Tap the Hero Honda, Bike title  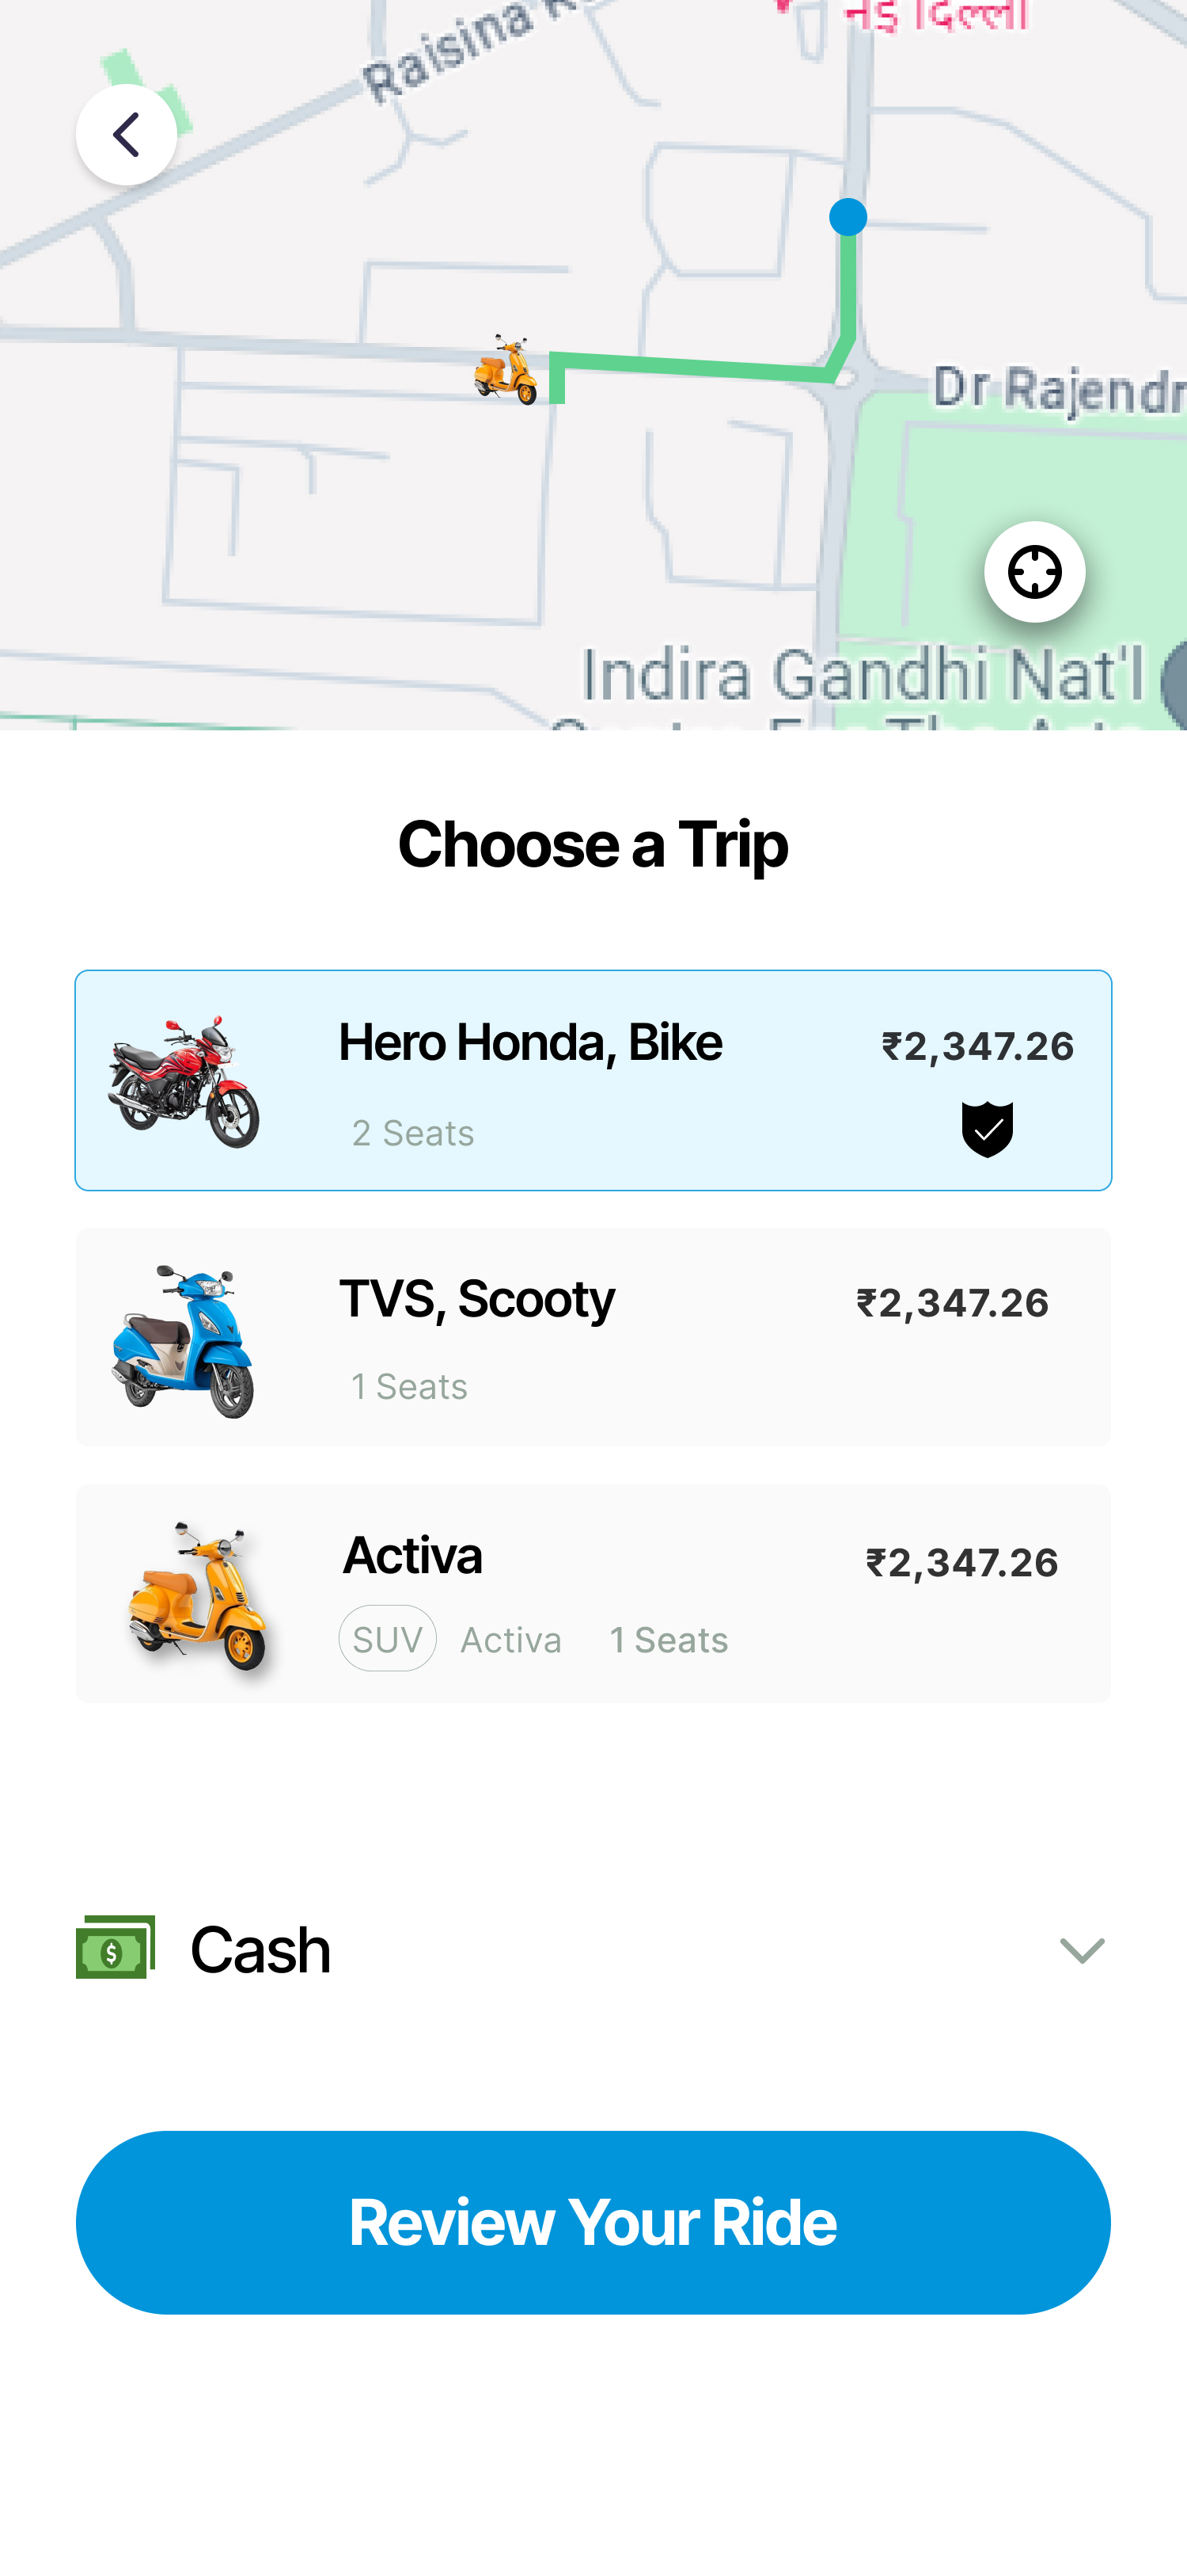point(530,1043)
